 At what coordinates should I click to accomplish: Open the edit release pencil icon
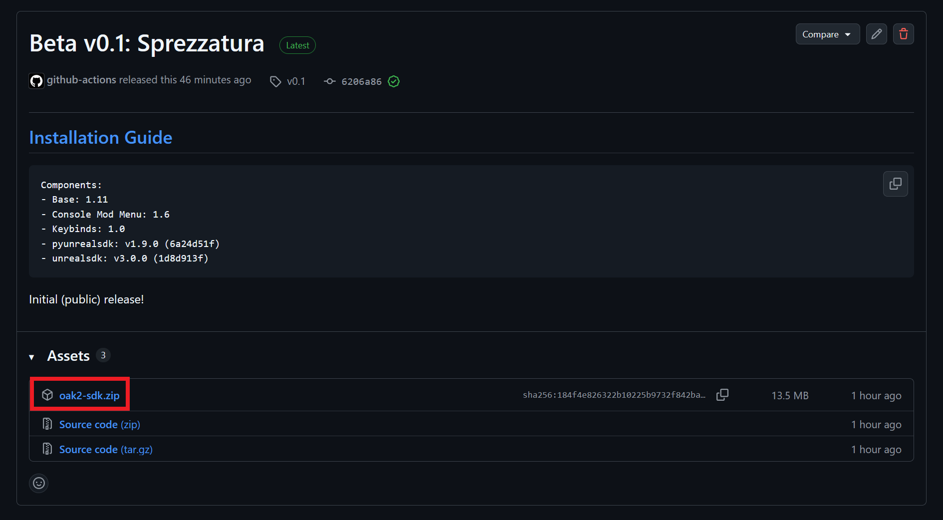[x=876, y=34]
